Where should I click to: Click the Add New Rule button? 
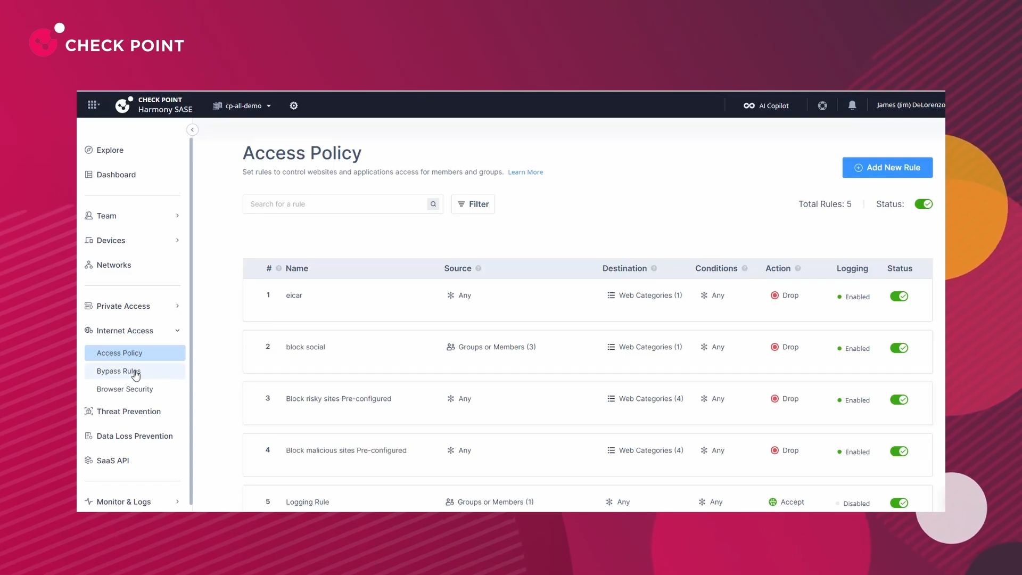click(x=887, y=168)
